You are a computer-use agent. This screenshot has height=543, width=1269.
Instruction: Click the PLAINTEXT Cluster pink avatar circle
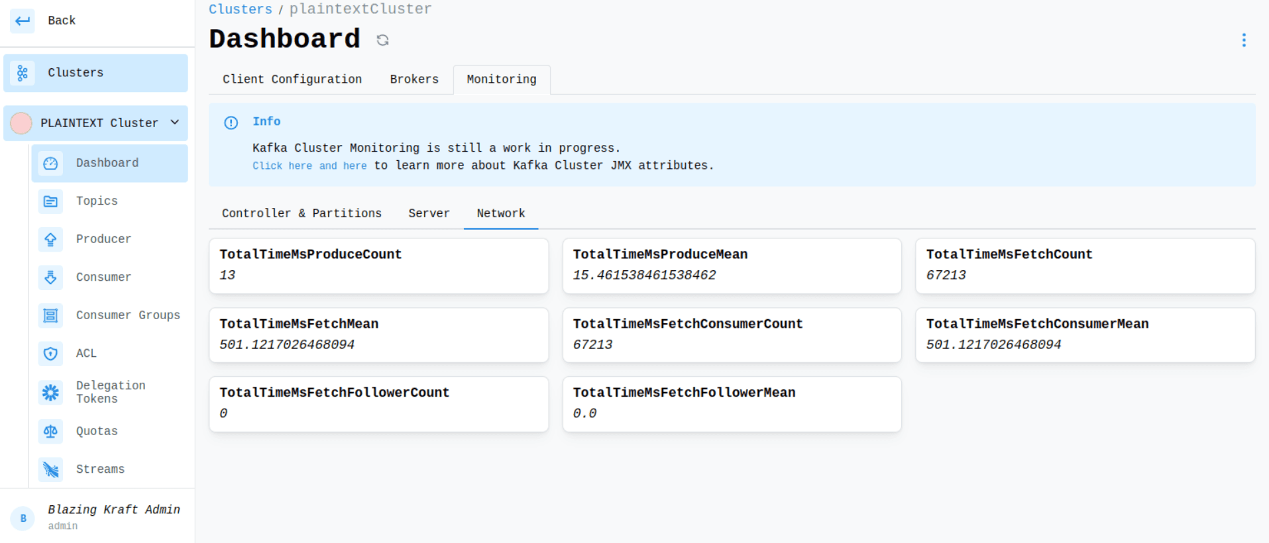click(x=21, y=123)
